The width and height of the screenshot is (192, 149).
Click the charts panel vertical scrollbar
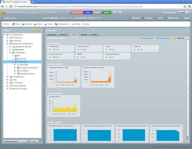188,90
